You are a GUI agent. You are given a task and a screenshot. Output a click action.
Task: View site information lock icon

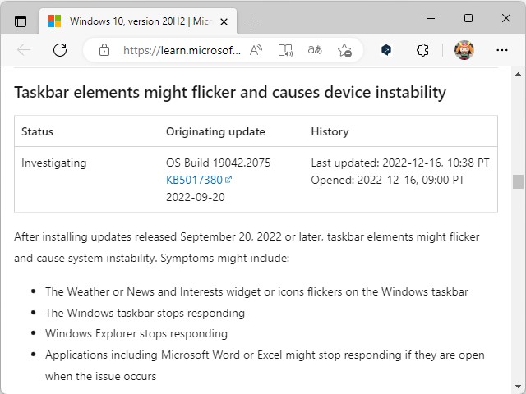[104, 50]
